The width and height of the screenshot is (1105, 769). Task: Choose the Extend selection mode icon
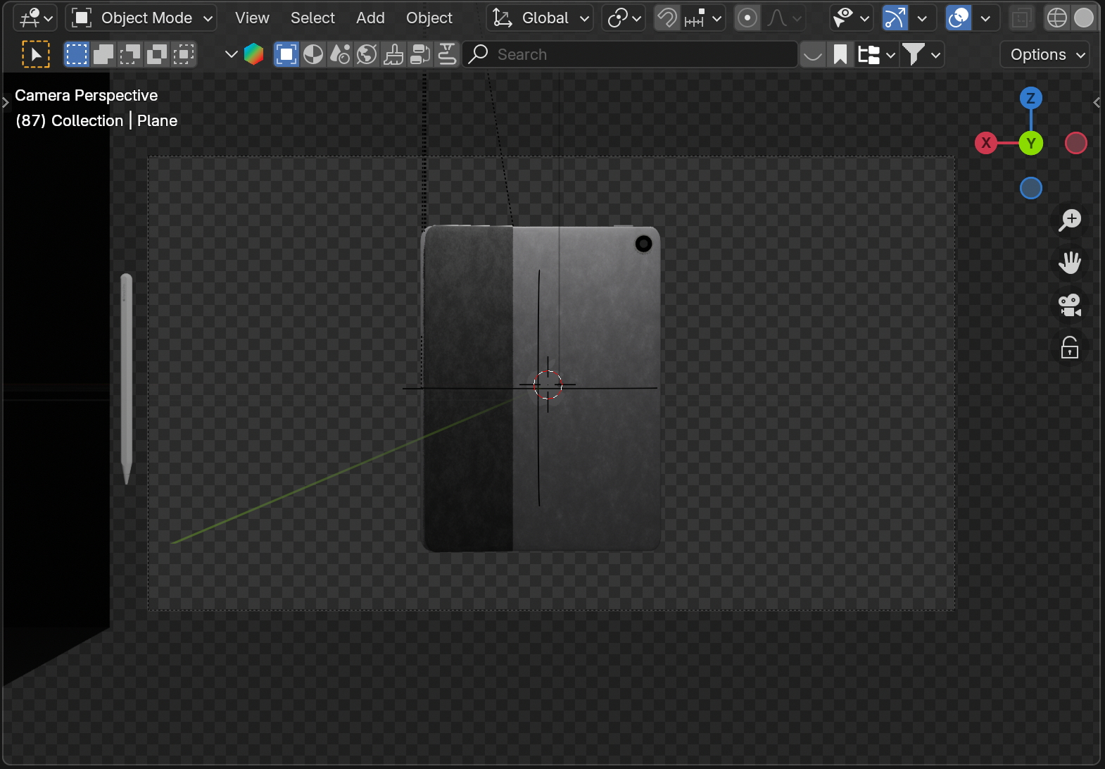coord(103,54)
